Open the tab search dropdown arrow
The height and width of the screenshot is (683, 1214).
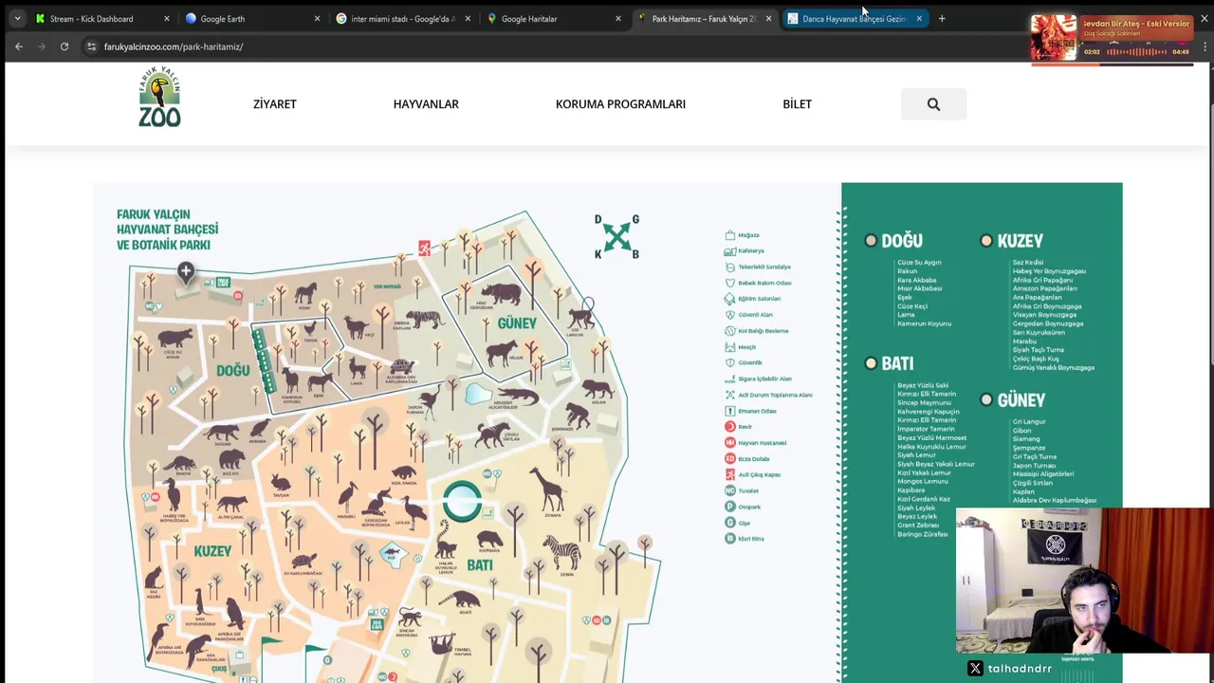click(17, 18)
